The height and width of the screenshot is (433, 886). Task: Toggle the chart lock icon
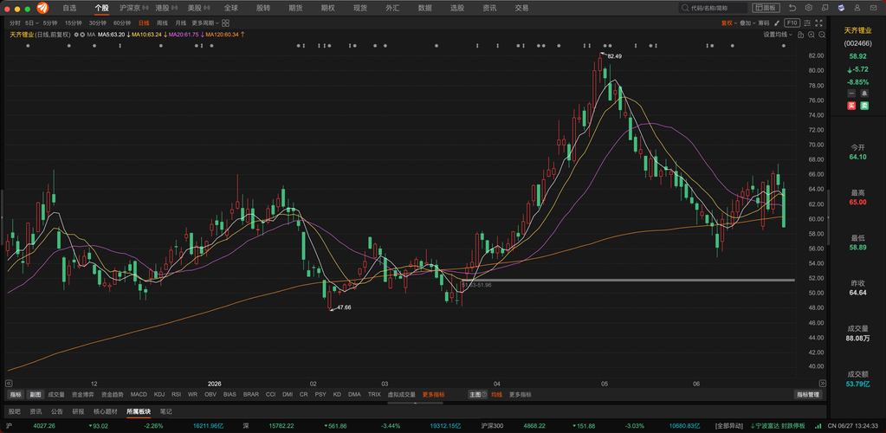point(800,35)
